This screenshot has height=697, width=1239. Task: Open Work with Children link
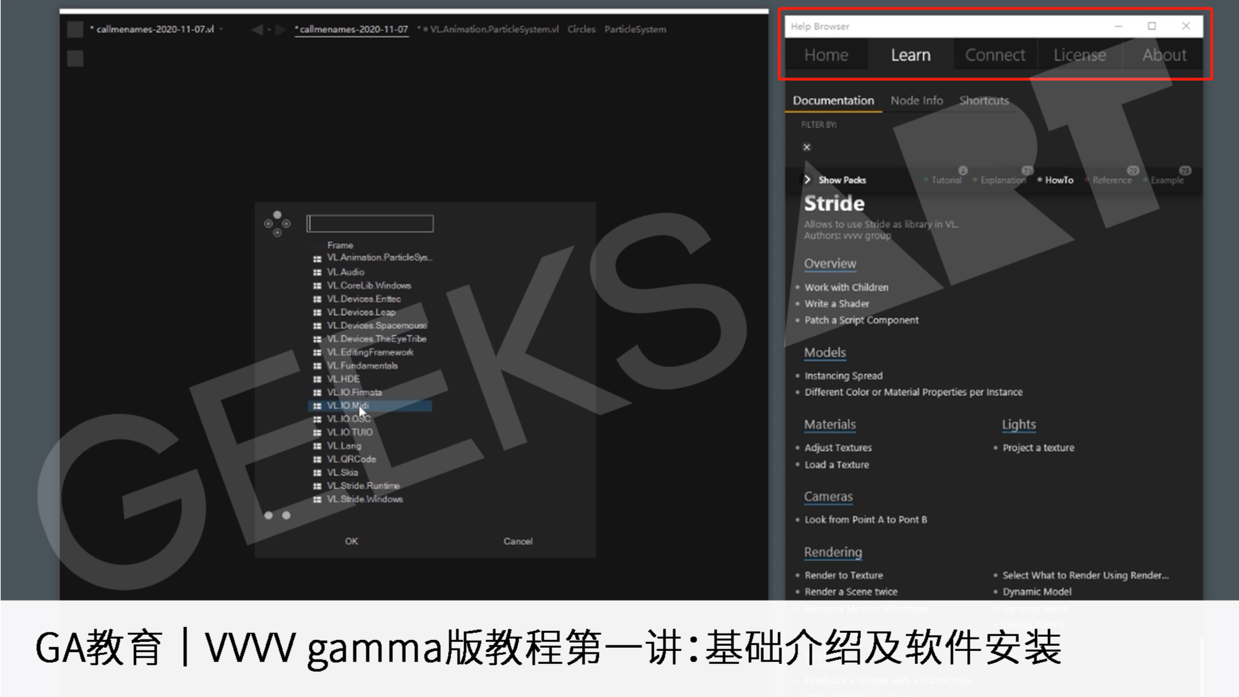point(846,287)
